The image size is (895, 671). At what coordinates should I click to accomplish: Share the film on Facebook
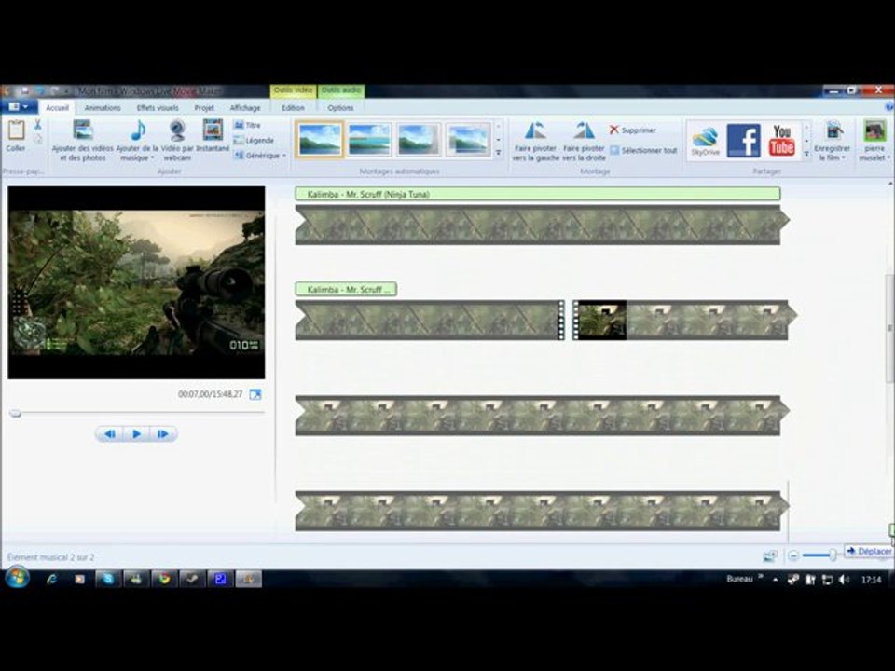click(743, 141)
